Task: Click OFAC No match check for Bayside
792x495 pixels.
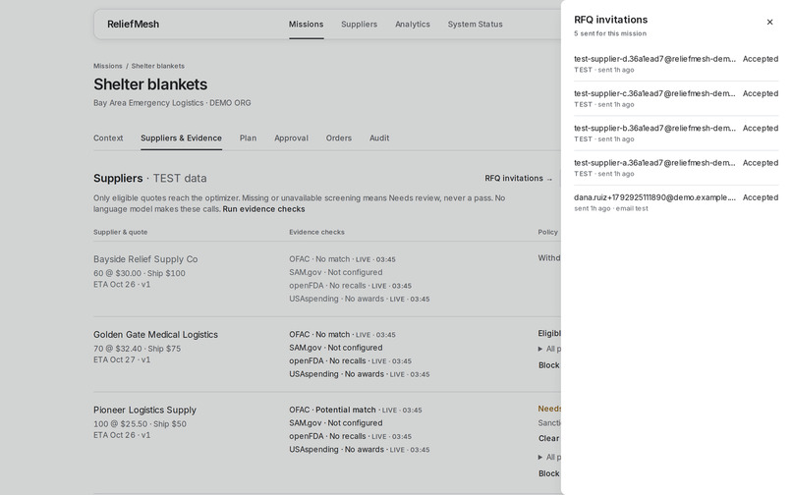Action: (343, 259)
